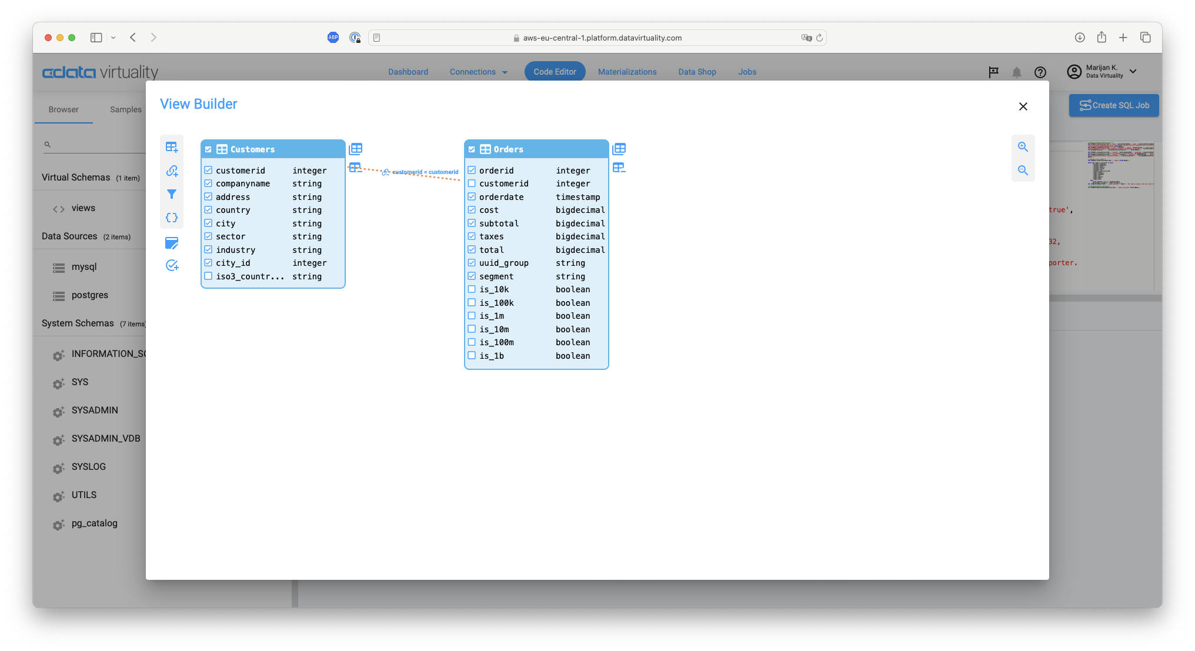Click the edit view icon
Screen dimensions: 1195x651
[x=172, y=243]
